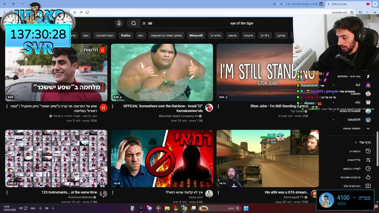This screenshot has width=379, height=213.
Task: Clear the search box with the X
Action: click(144, 23)
